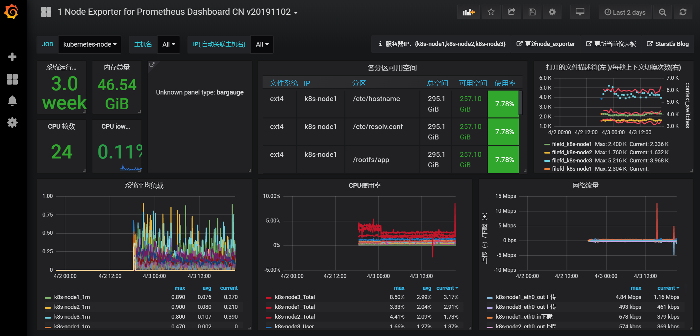700x336 pixels.
Task: Save the dashboard
Action: pyautogui.click(x=532, y=12)
